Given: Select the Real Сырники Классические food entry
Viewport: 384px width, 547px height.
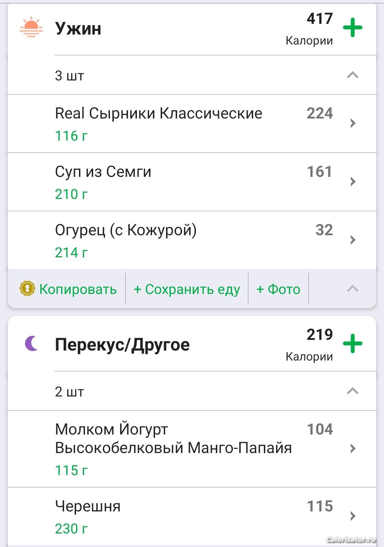Looking at the screenshot, I should pyautogui.click(x=159, y=123).
